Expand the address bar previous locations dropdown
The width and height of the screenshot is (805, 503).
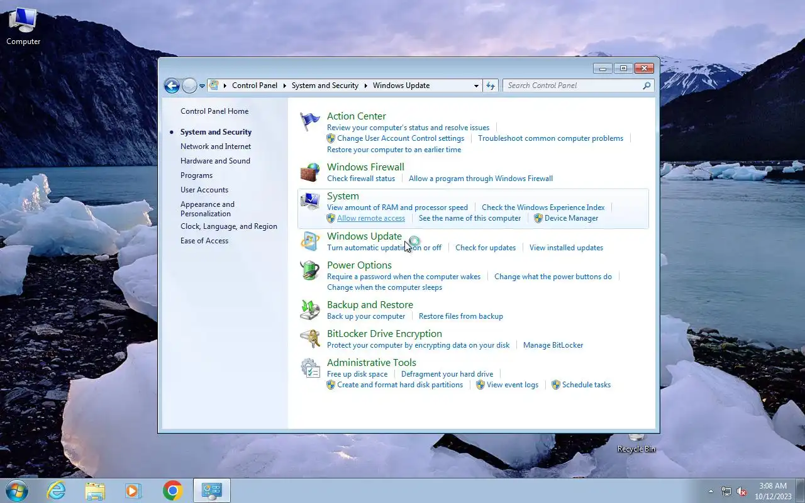[476, 86]
